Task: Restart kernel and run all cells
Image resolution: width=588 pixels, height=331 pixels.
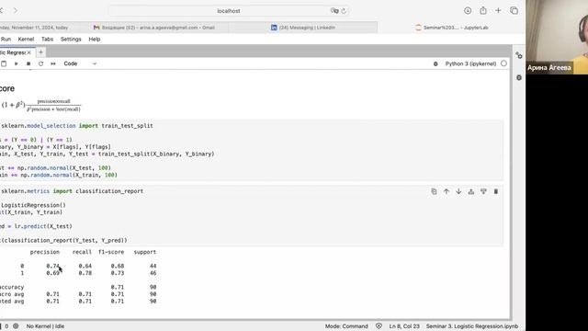Action: [x=53, y=63]
